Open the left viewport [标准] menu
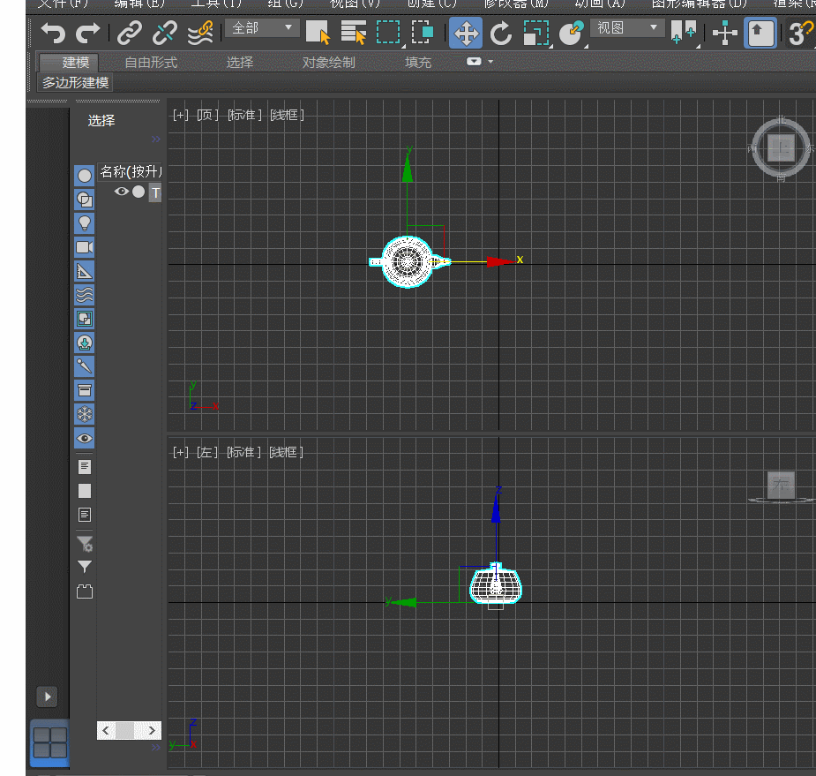The image size is (816, 776). (244, 452)
